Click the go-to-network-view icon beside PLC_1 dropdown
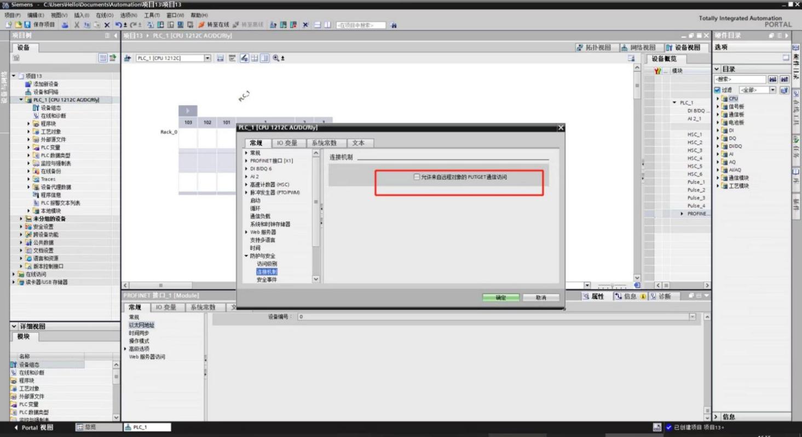 point(128,58)
